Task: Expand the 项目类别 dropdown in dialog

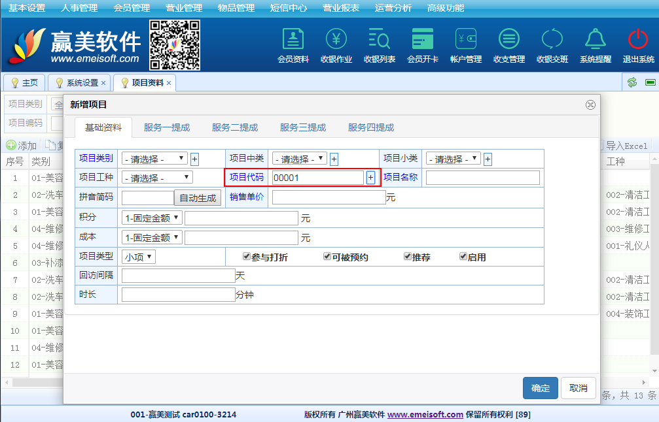Action: (x=154, y=159)
